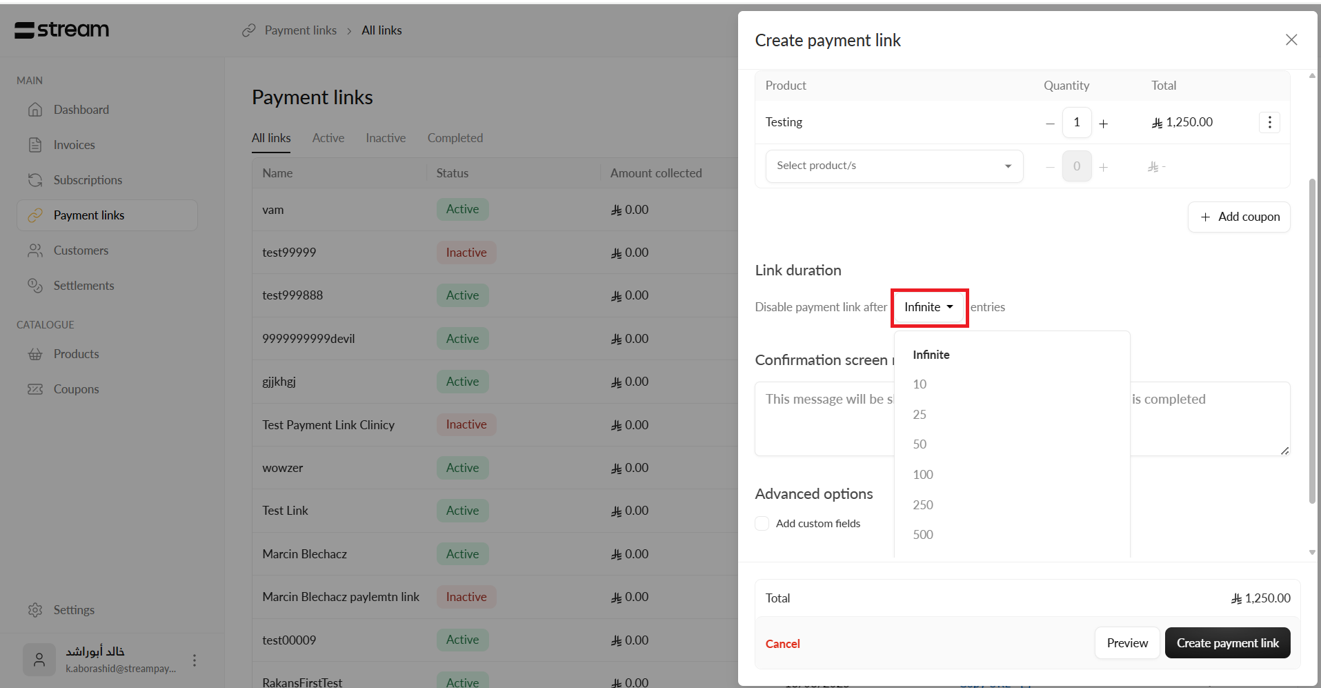Open the three-dot menu for Testing product
This screenshot has height=688, width=1321.
coord(1269,122)
